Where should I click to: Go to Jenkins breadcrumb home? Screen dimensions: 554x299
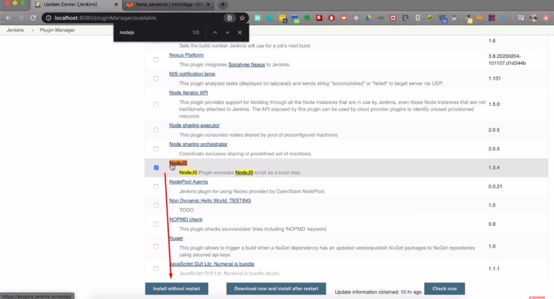click(x=15, y=30)
